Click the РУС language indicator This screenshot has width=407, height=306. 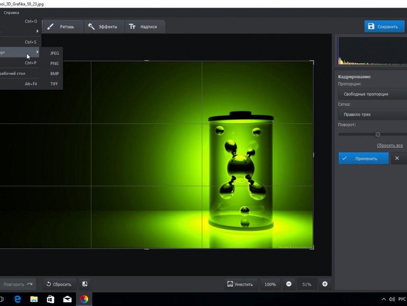click(x=402, y=299)
